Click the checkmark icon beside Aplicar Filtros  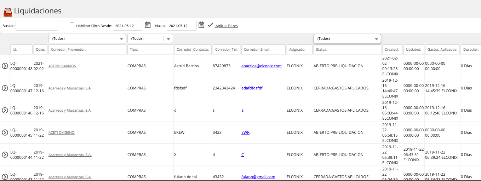(x=210, y=25)
